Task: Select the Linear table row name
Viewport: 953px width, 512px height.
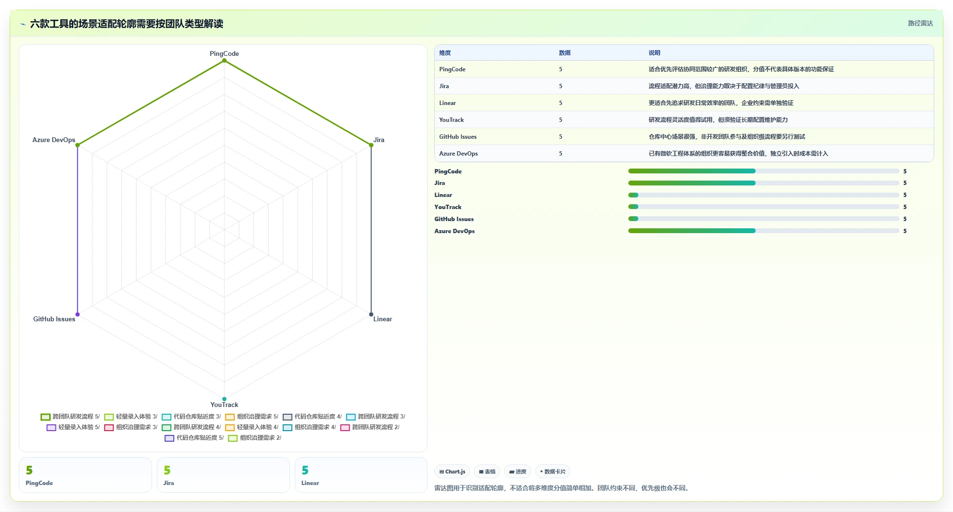Action: coord(447,103)
